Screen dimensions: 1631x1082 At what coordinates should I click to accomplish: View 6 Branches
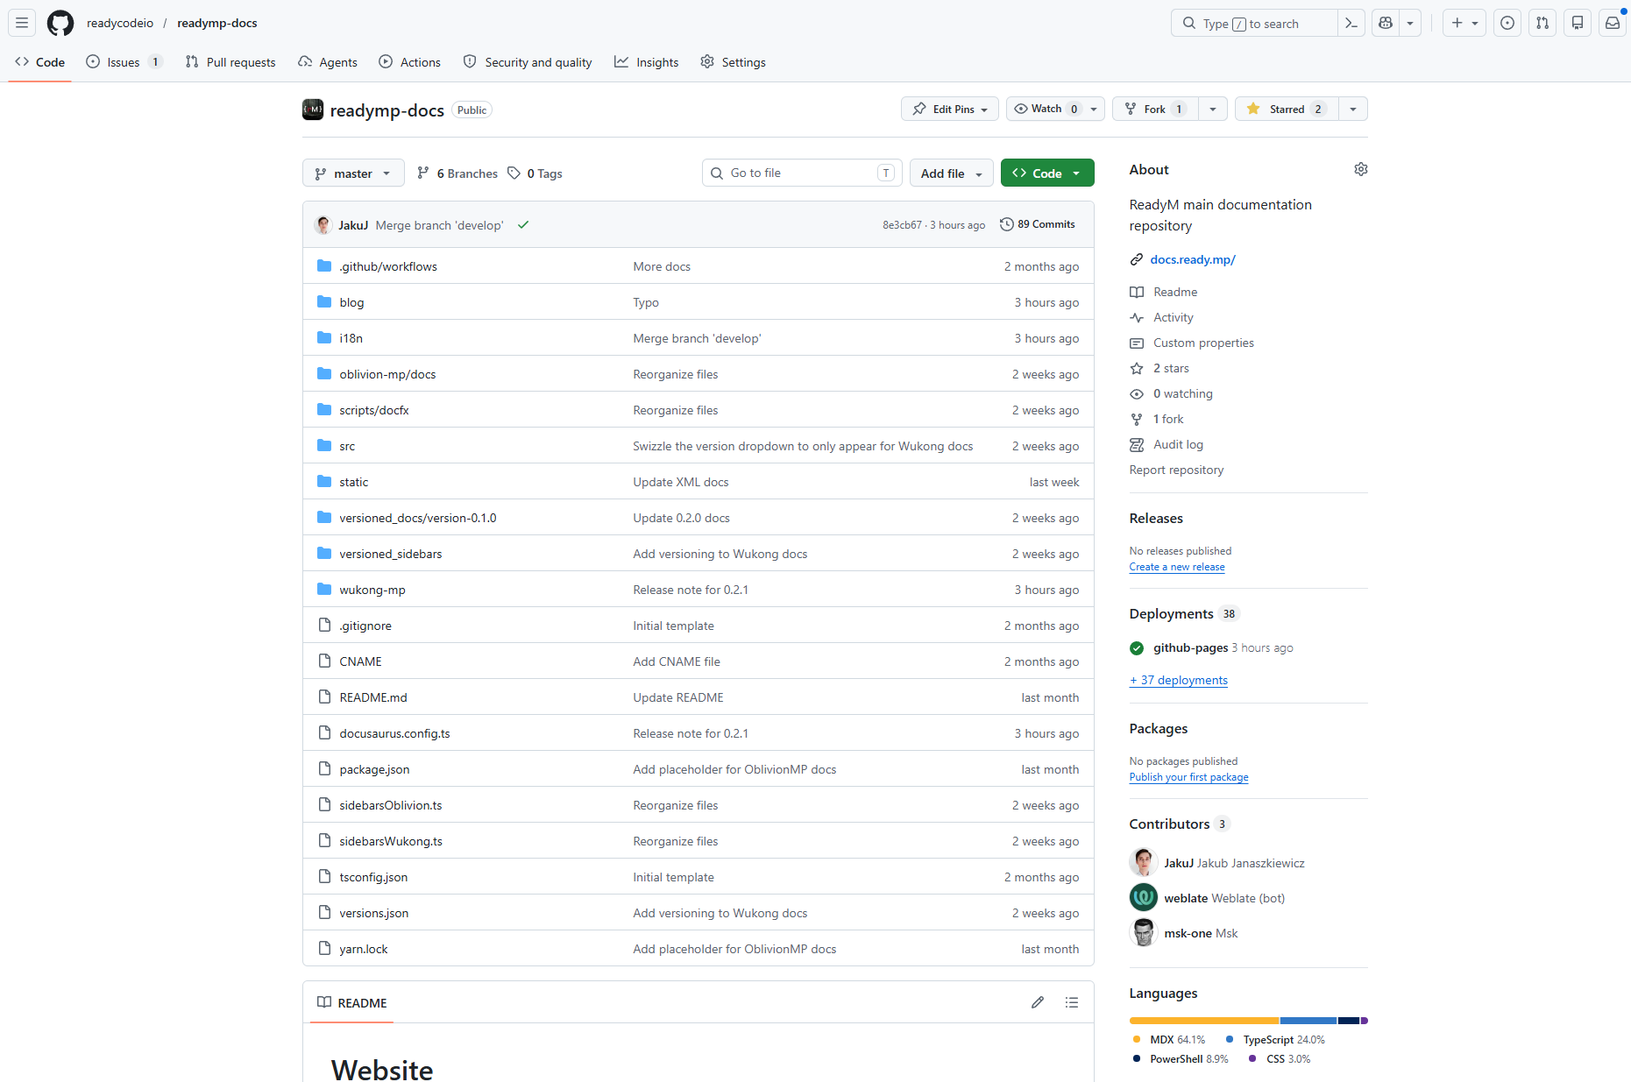[x=457, y=173]
